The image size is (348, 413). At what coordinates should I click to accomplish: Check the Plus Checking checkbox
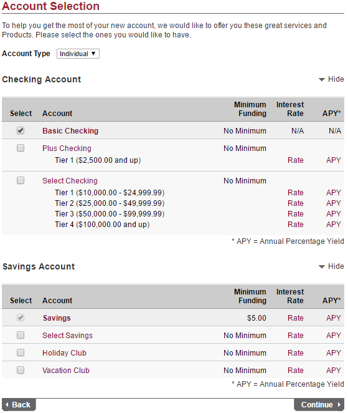coord(21,148)
